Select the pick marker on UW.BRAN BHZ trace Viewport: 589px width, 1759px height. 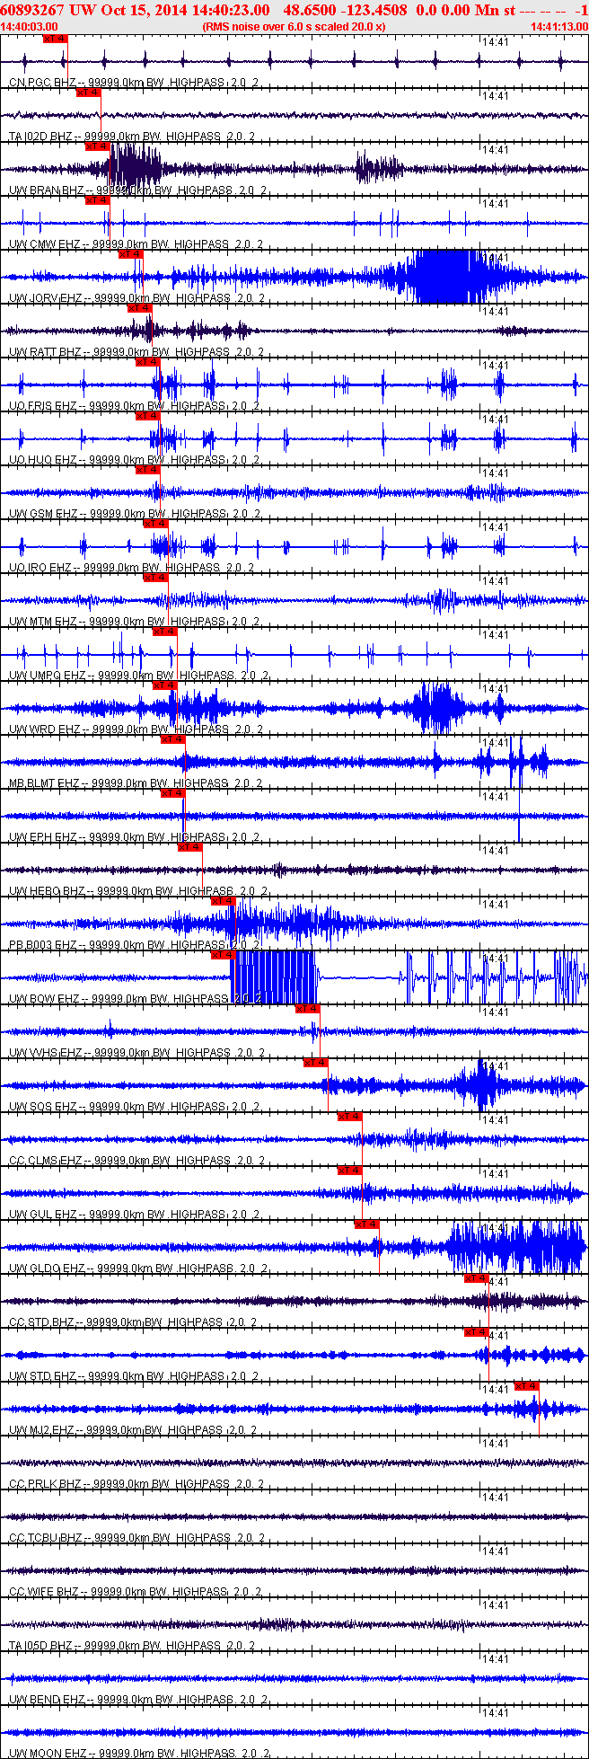point(98,146)
